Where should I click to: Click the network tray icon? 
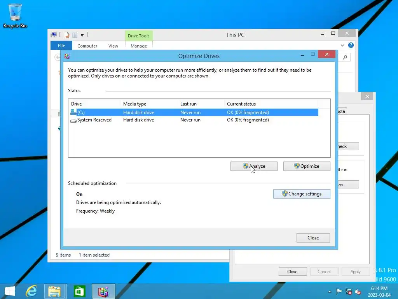coord(349,292)
